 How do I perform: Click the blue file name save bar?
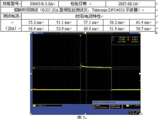point(116,102)
